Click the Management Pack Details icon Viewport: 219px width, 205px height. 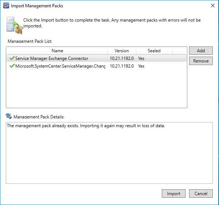point(9,116)
